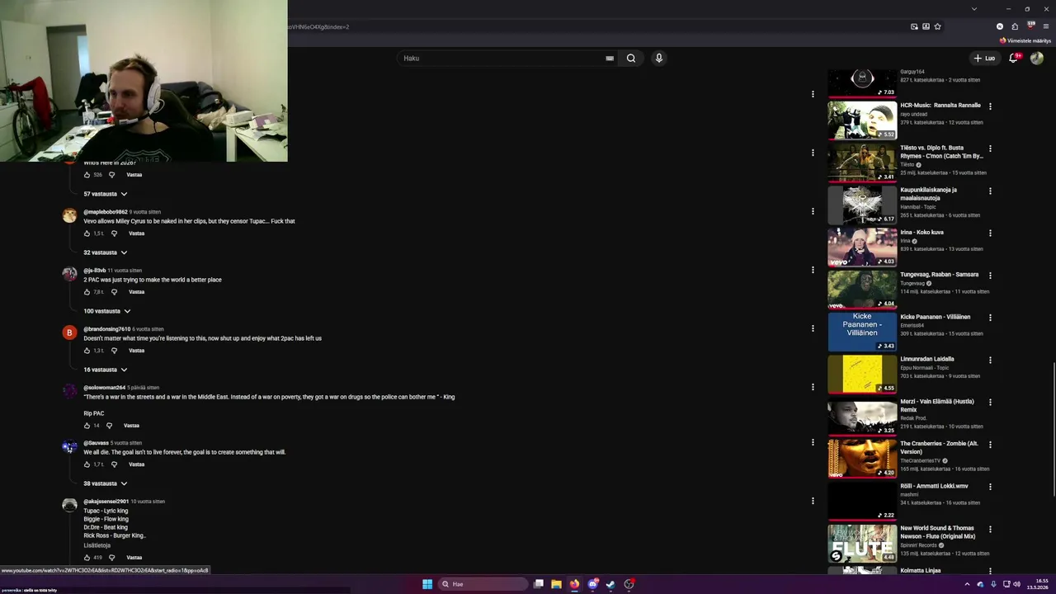Open the Viimeistele määritys bookmark
This screenshot has height=594, width=1056.
click(1025, 40)
